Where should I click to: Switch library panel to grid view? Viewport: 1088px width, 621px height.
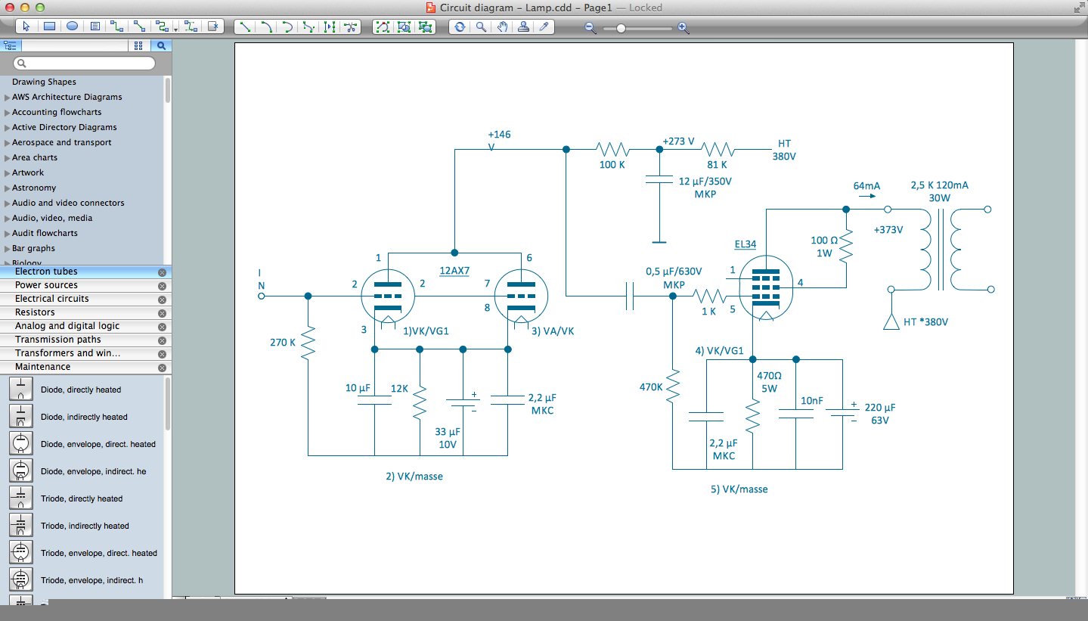(138, 45)
